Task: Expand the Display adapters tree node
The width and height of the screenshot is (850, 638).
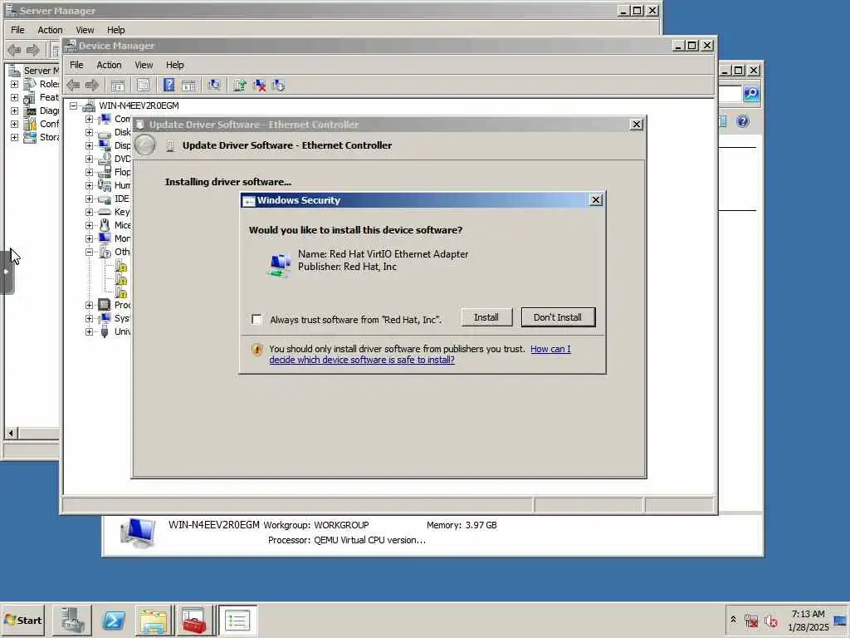Action: click(x=89, y=145)
